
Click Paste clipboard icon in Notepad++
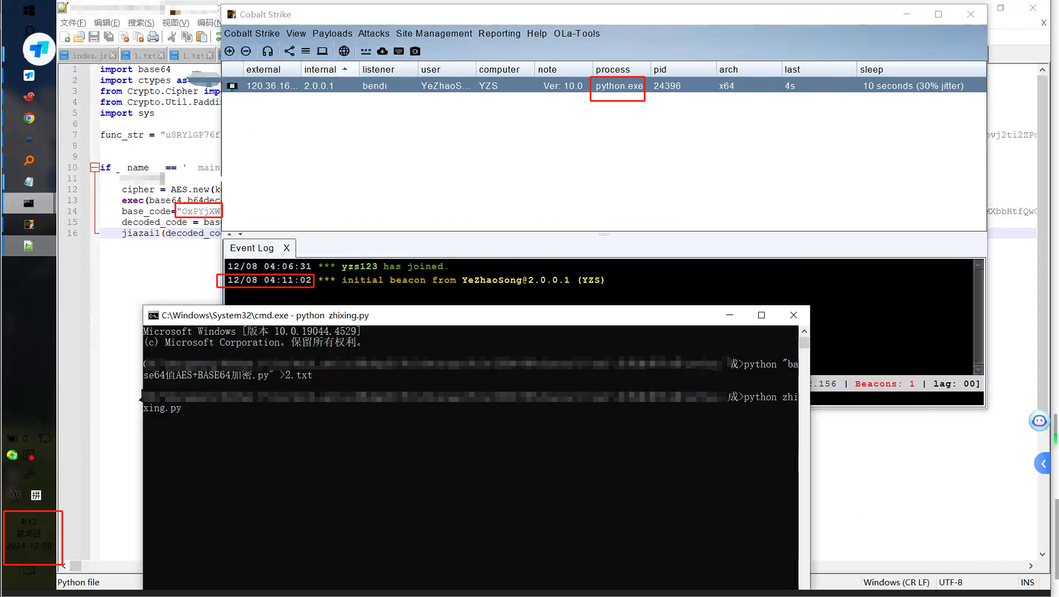(x=201, y=37)
